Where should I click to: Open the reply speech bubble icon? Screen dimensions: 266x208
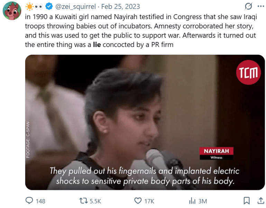(29, 201)
